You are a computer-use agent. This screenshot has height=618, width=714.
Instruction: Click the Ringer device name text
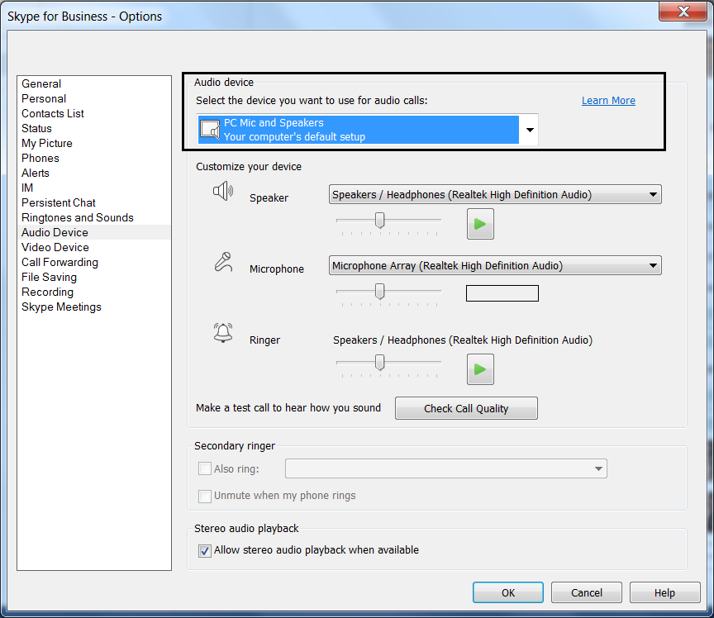point(463,340)
